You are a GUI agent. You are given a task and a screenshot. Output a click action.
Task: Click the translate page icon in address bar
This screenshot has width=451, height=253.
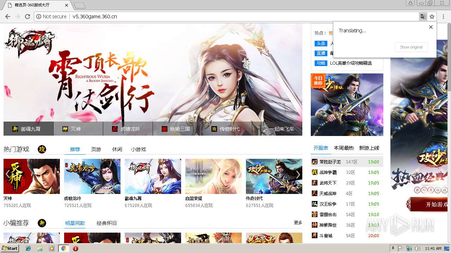423,17
